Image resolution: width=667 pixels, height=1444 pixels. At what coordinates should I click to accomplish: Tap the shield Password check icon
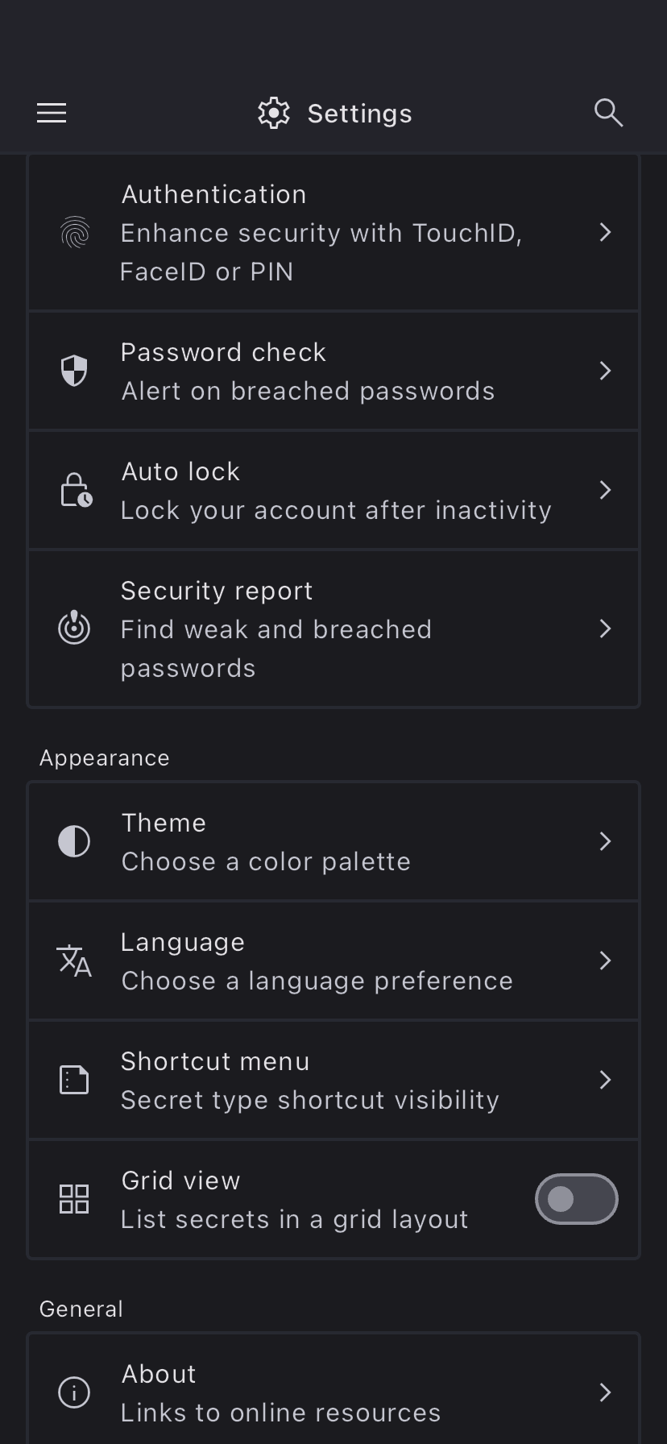point(74,371)
